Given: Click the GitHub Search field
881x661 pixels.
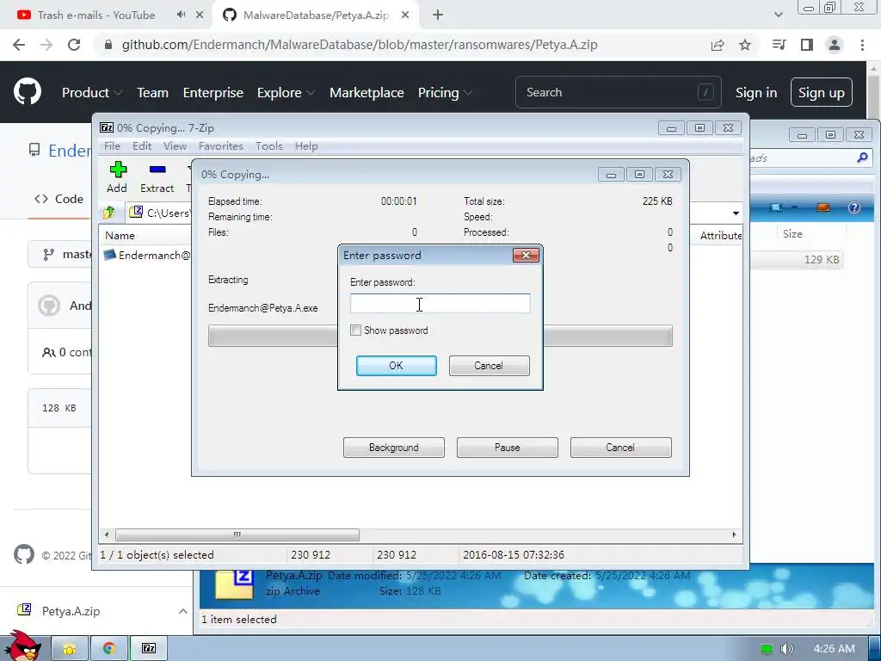Looking at the screenshot, I should click(618, 92).
